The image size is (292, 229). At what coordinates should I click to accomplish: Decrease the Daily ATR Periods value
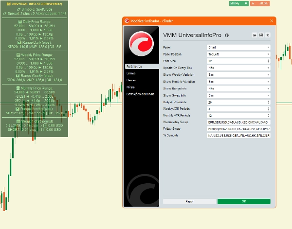[268, 103]
